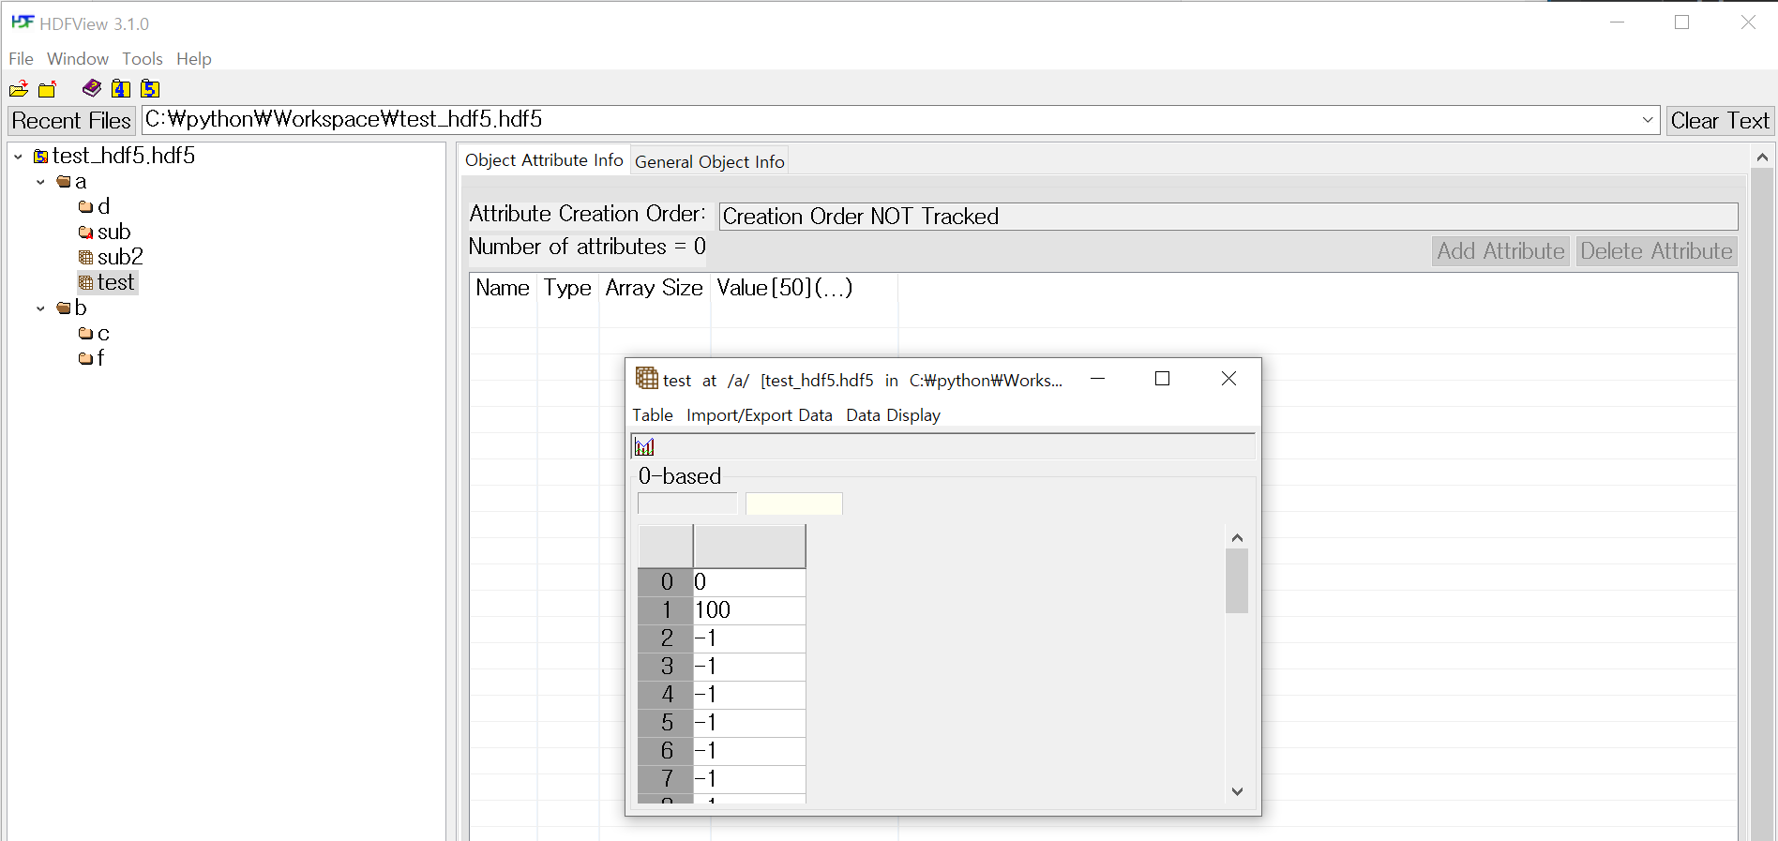Click the Open file toolbar icon
The width and height of the screenshot is (1778, 841).
[x=19, y=89]
